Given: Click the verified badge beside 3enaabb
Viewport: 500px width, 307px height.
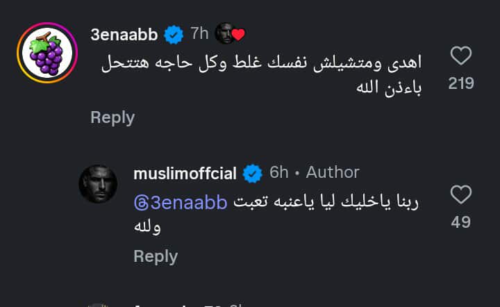Looking at the screenshot, I should (172, 33).
